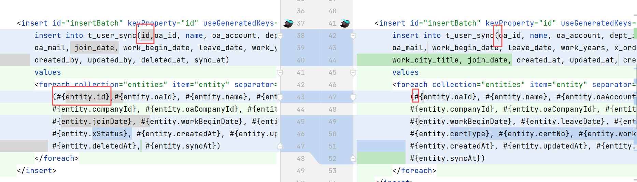The height and width of the screenshot is (182, 637).
Task: Click the MyBatis bird icon at right line 41
Action: click(x=345, y=23)
